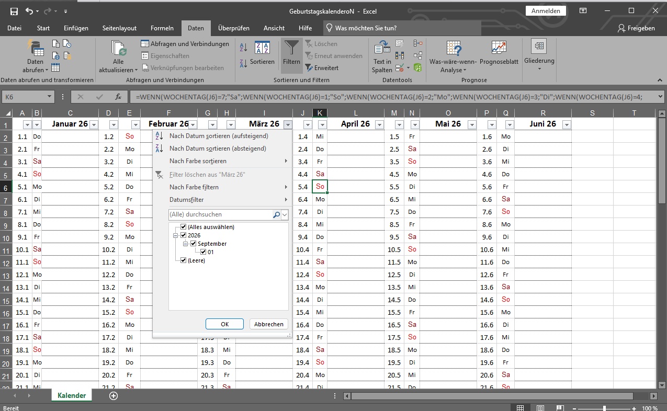
Task: Click the fx insert function icon
Action: click(118, 97)
